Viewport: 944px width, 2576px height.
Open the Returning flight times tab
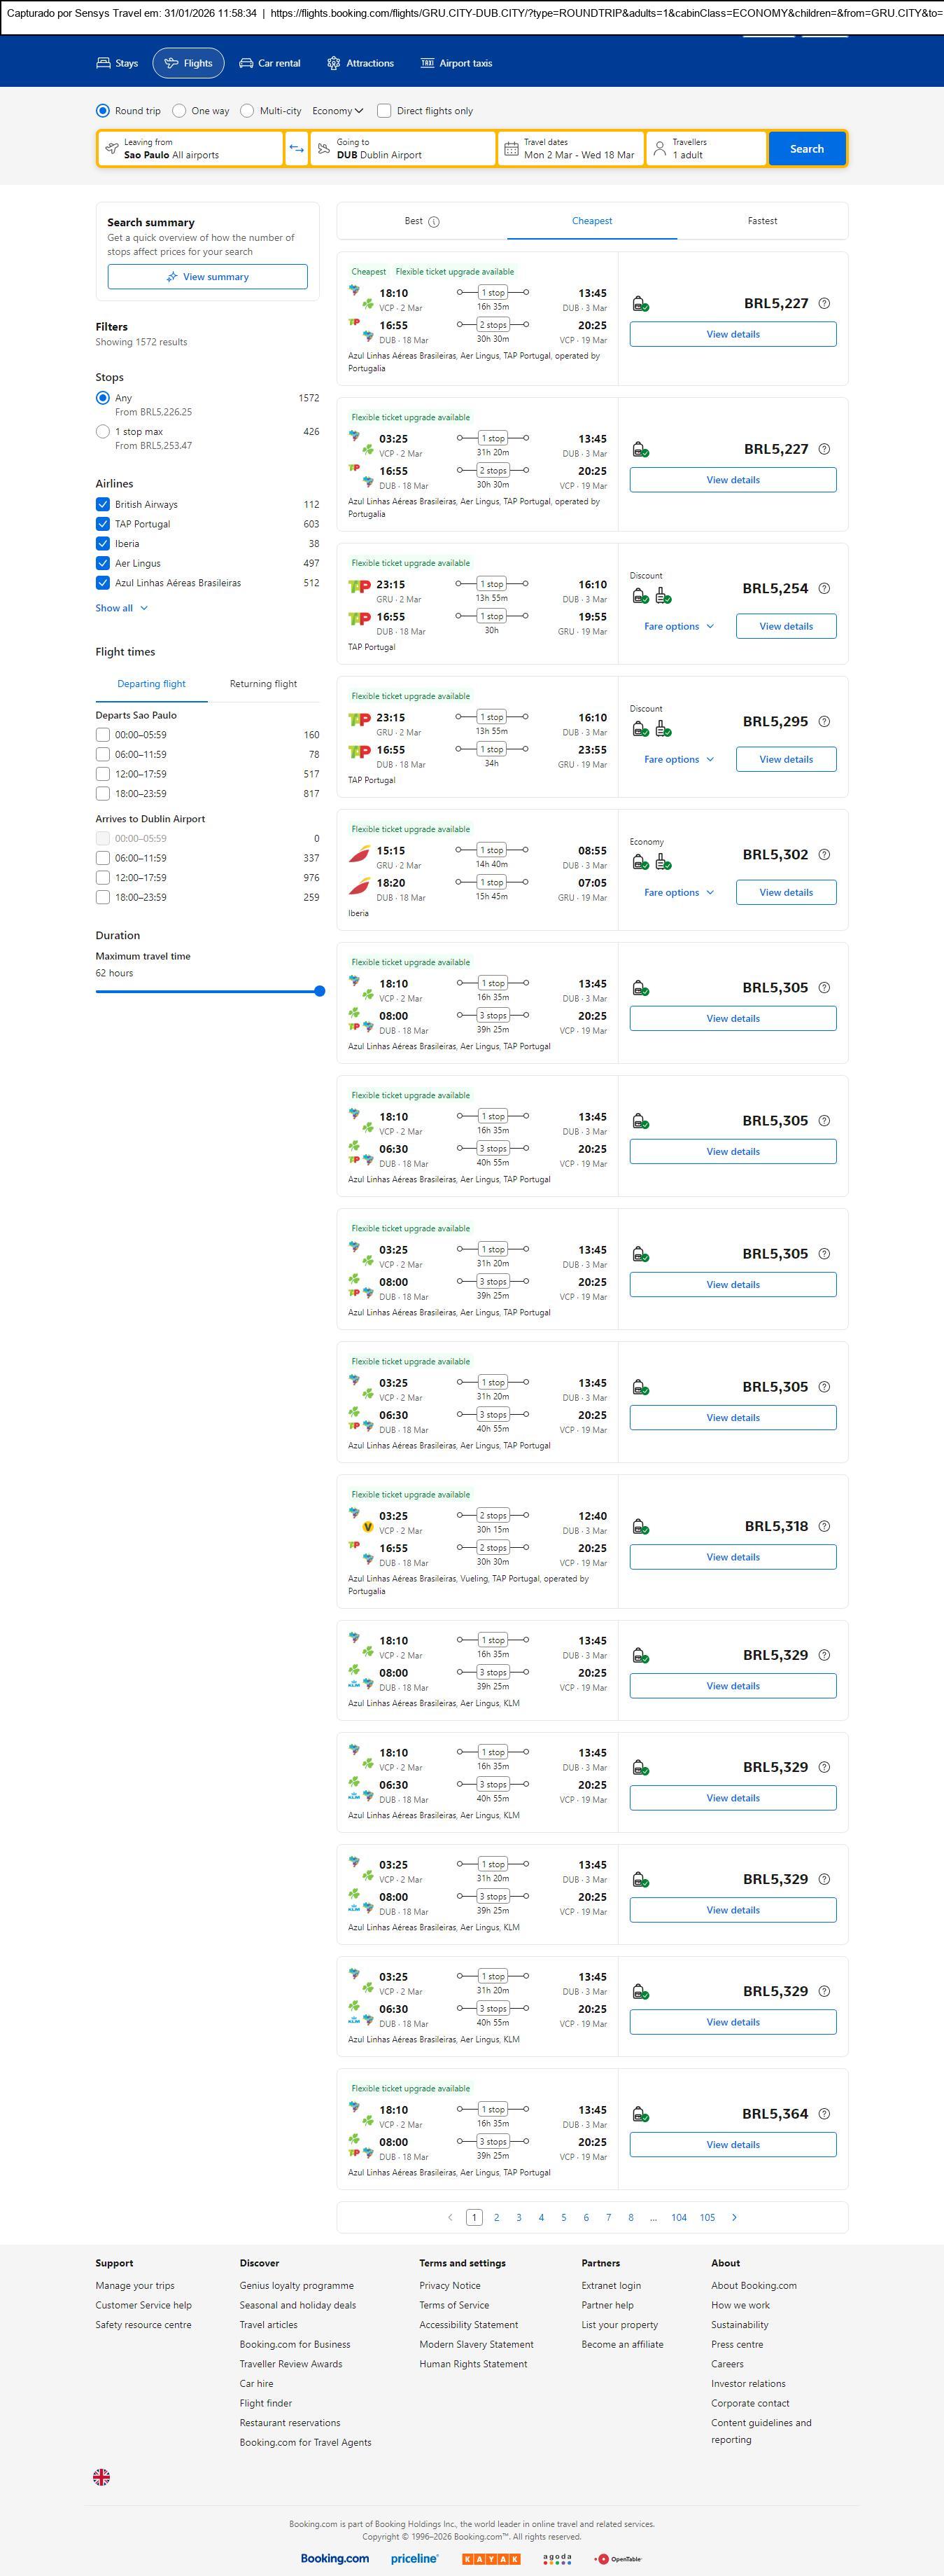pyautogui.click(x=262, y=684)
